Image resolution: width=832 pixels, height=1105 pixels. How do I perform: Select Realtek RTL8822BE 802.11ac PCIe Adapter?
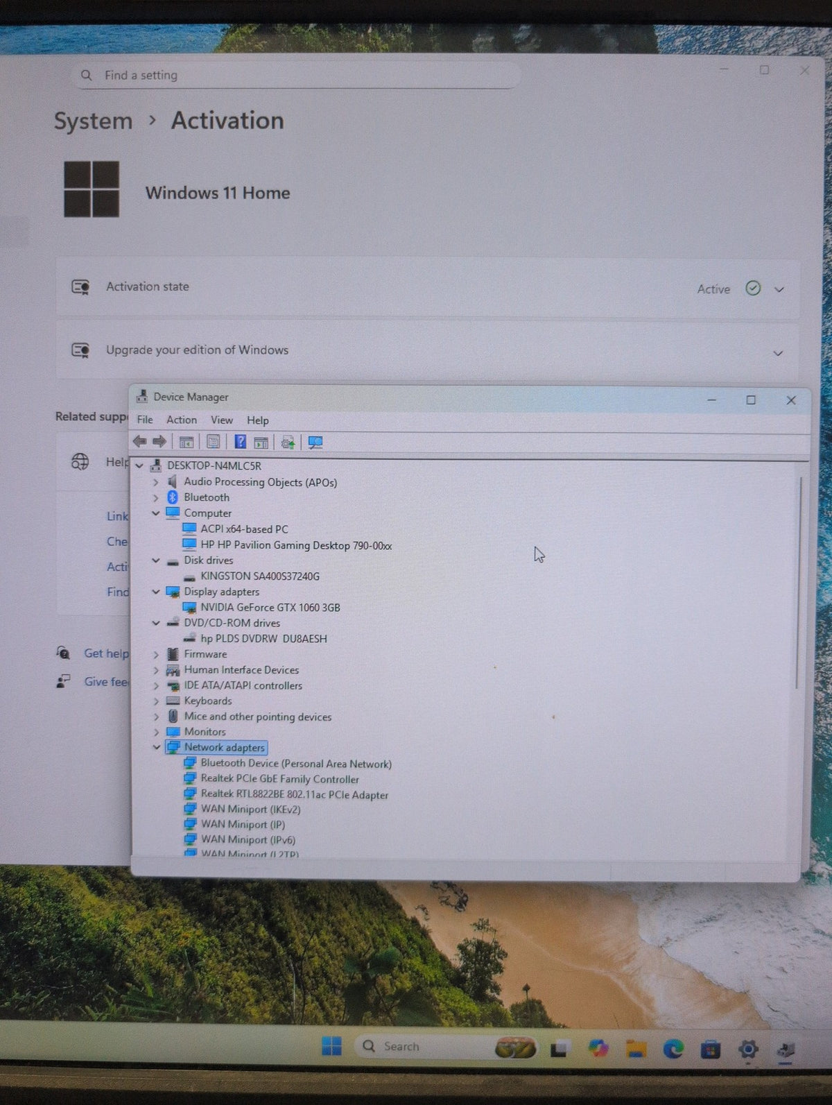pos(294,795)
